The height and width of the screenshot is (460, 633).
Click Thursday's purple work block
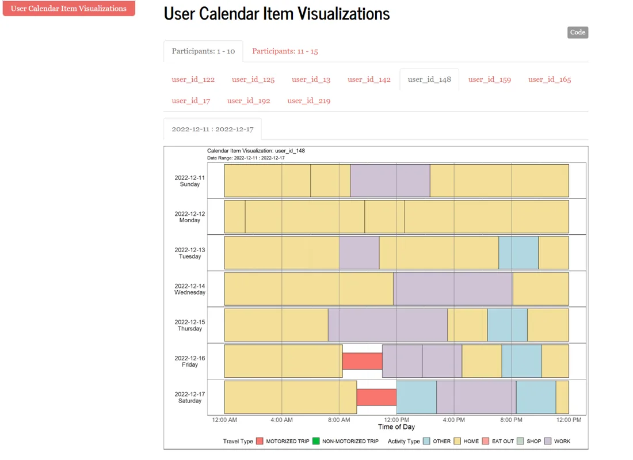[x=387, y=325]
